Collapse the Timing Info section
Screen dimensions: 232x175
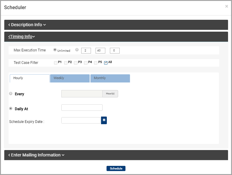point(22,37)
